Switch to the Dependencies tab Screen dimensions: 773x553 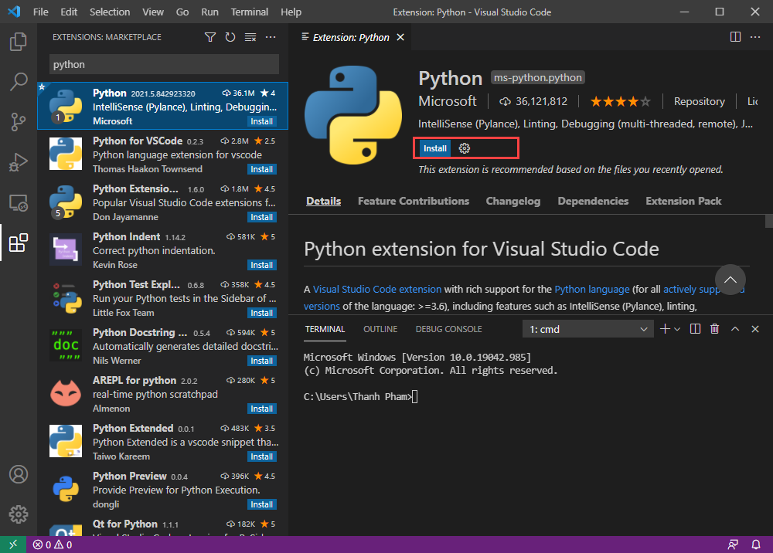pos(593,201)
